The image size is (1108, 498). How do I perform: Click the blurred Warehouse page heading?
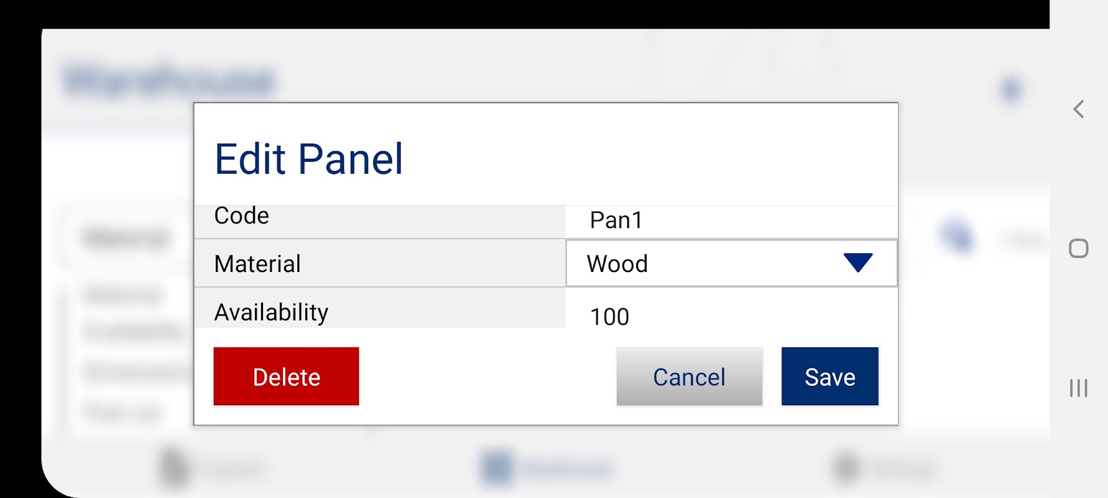click(168, 80)
